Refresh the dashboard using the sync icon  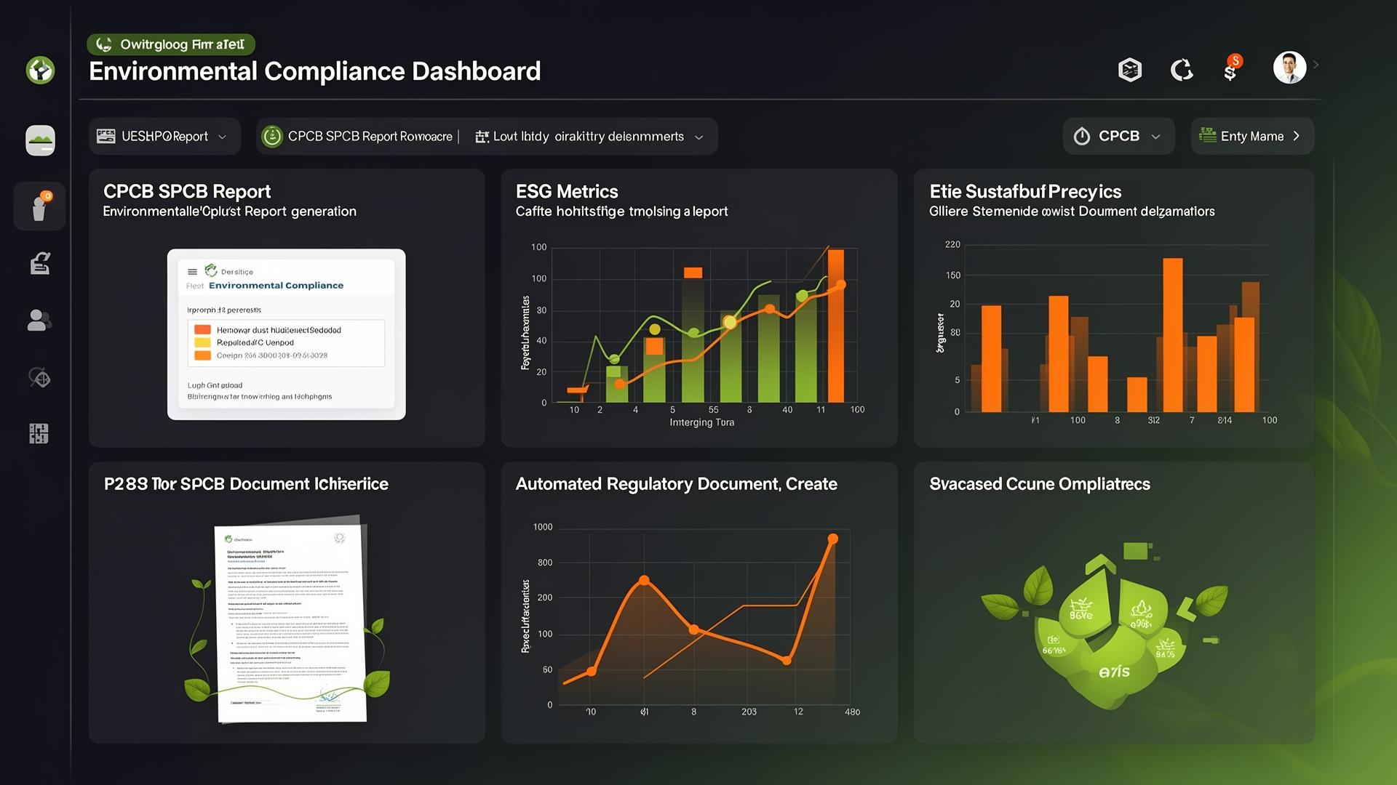coord(1182,69)
